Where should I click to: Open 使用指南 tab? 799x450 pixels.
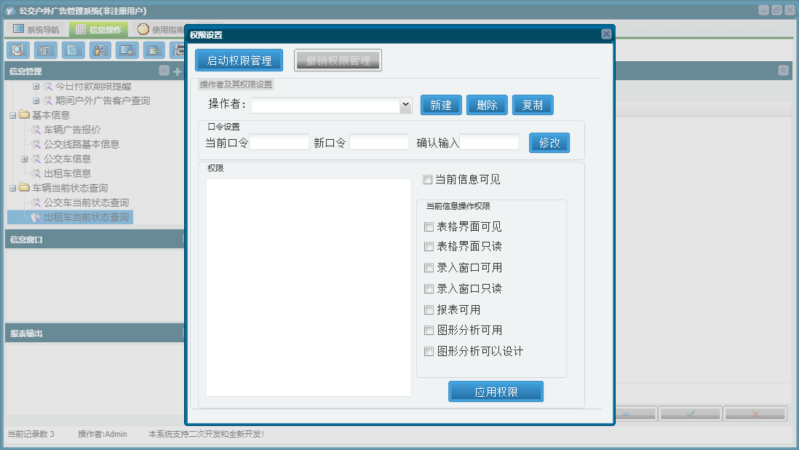click(161, 29)
